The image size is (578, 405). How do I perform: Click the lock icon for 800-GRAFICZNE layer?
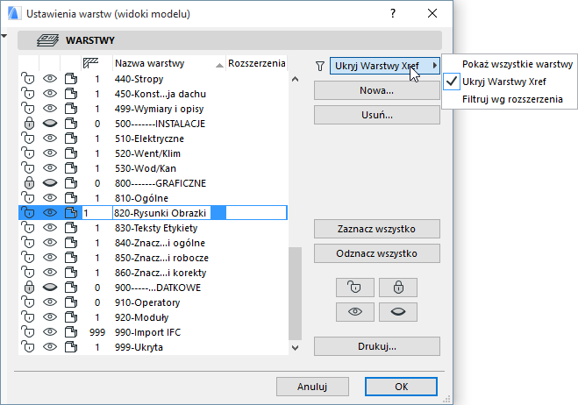(x=28, y=182)
